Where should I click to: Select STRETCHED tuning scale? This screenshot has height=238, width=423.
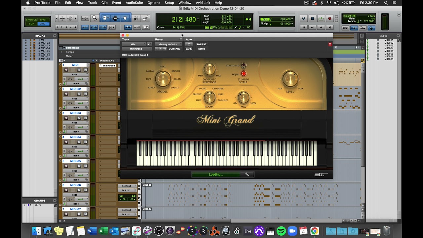244,65
